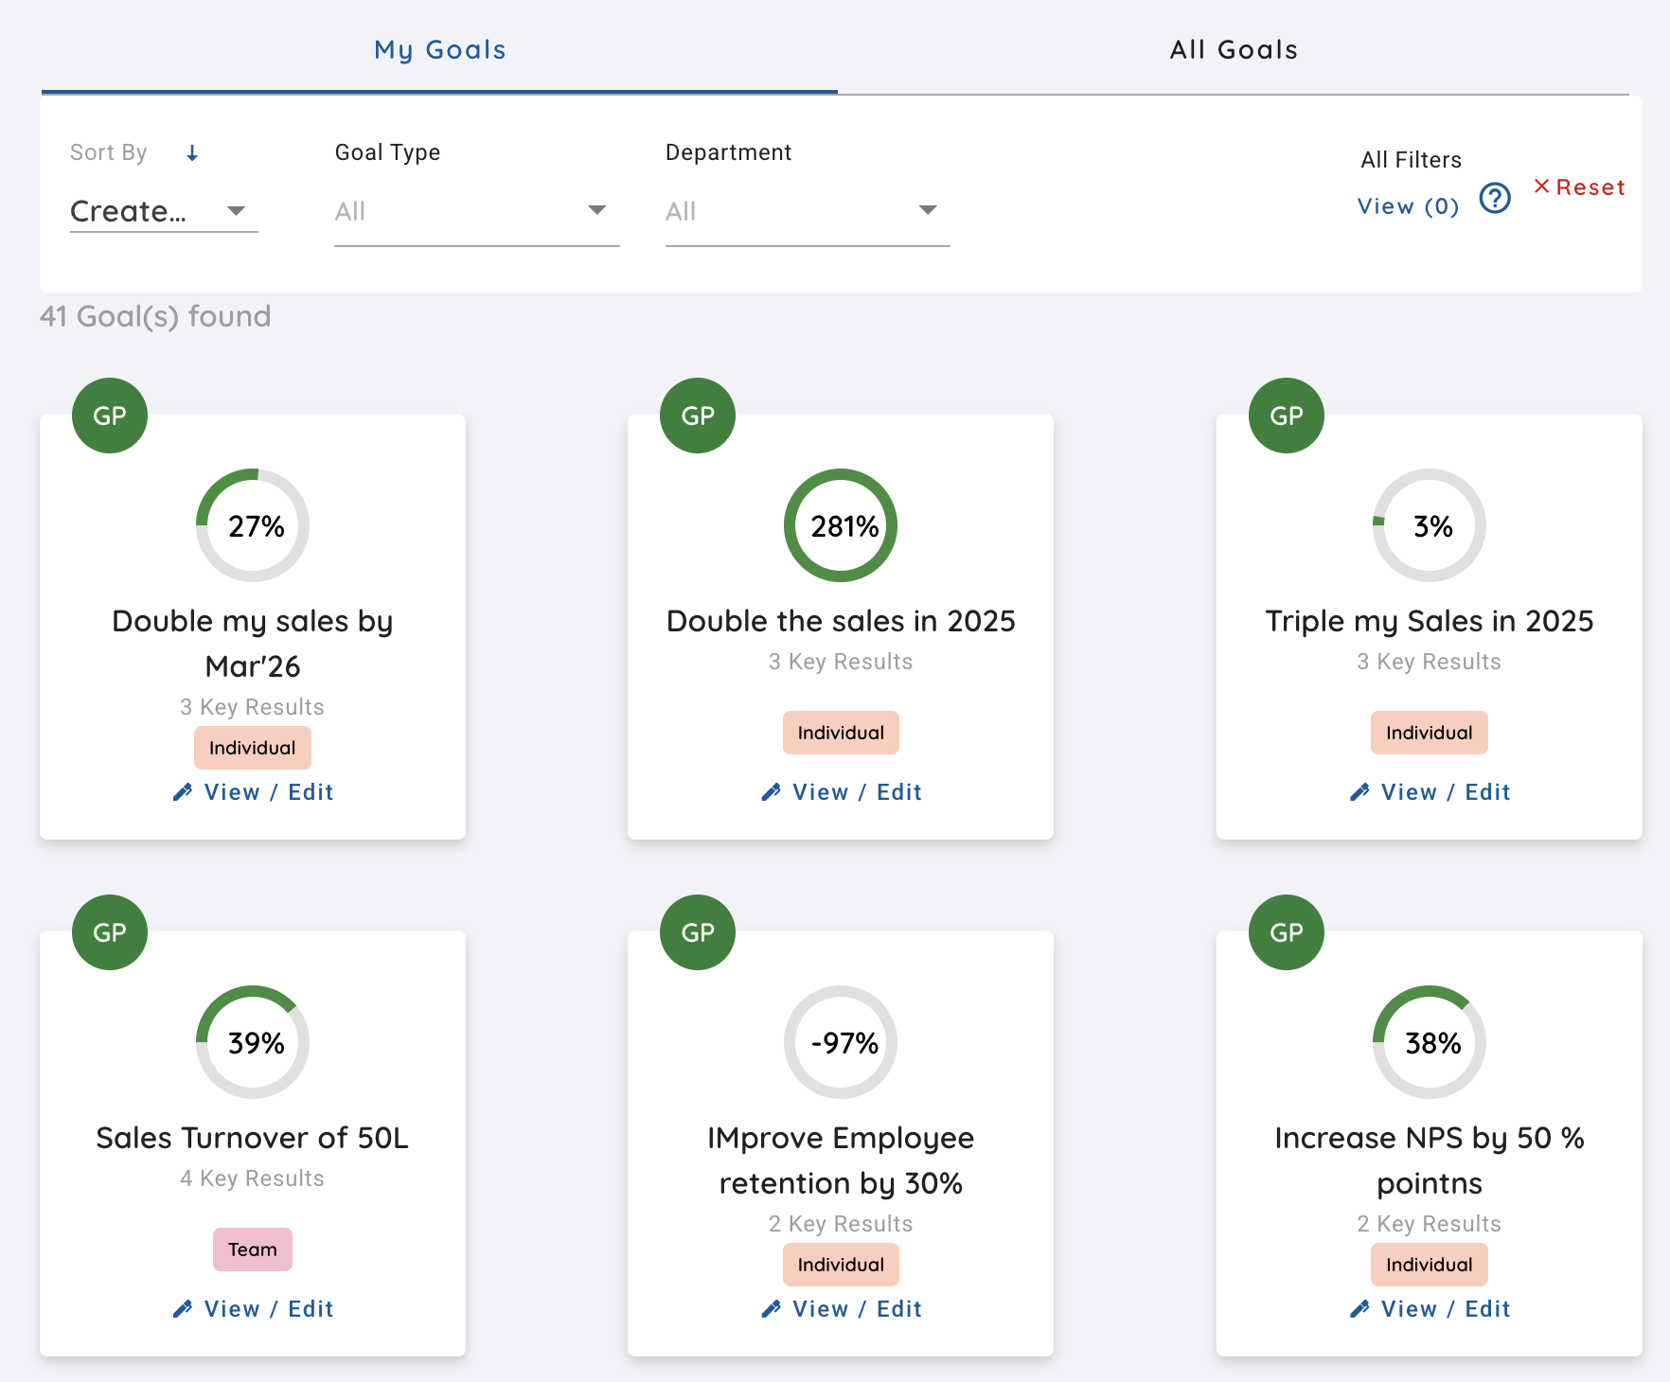Screen dimensions: 1670x1382
Task: Click the -97% progress circle
Action: tap(841, 1042)
